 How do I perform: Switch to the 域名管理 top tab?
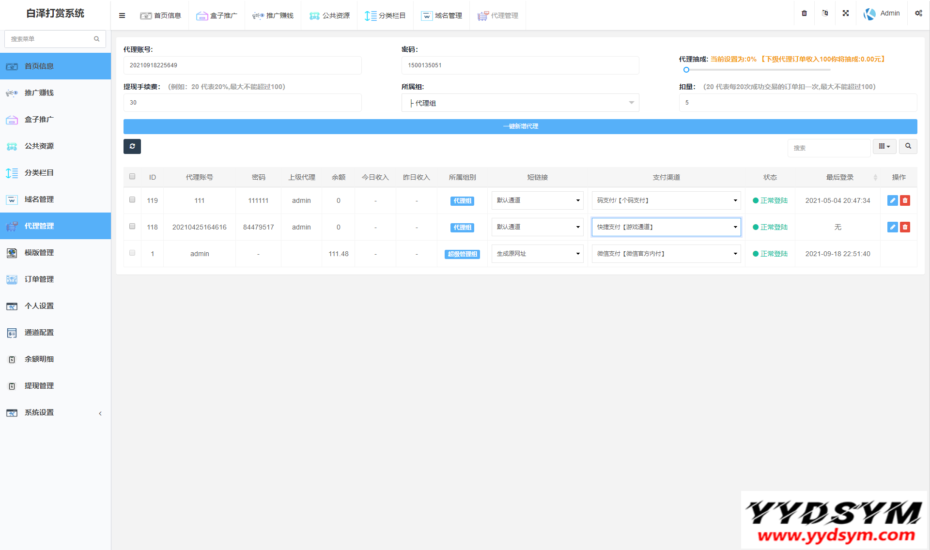pyautogui.click(x=442, y=15)
